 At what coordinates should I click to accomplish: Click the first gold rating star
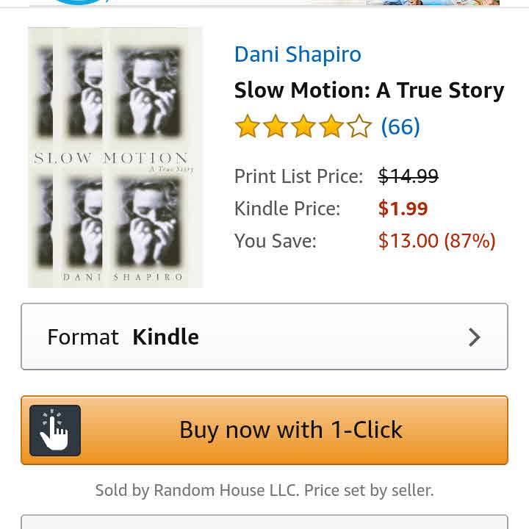click(x=248, y=127)
